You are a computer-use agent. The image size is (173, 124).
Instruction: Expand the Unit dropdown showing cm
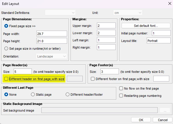pyautogui.click(x=128, y=13)
